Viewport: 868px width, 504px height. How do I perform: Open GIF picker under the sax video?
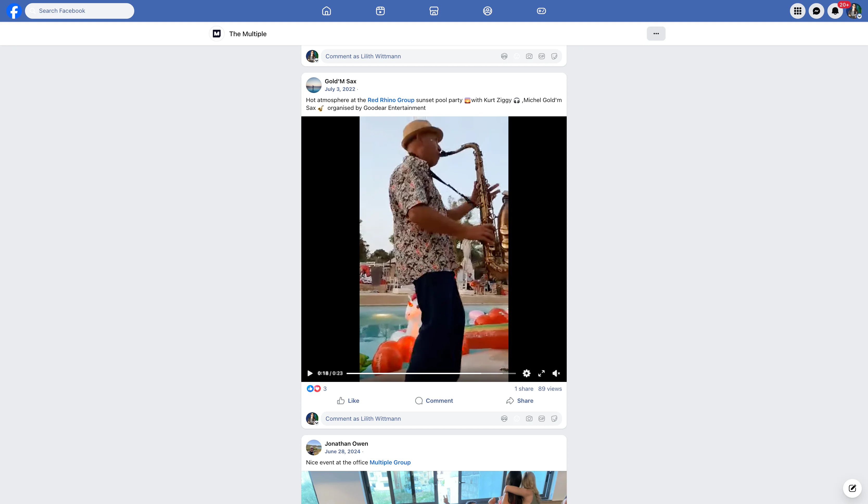point(541,419)
